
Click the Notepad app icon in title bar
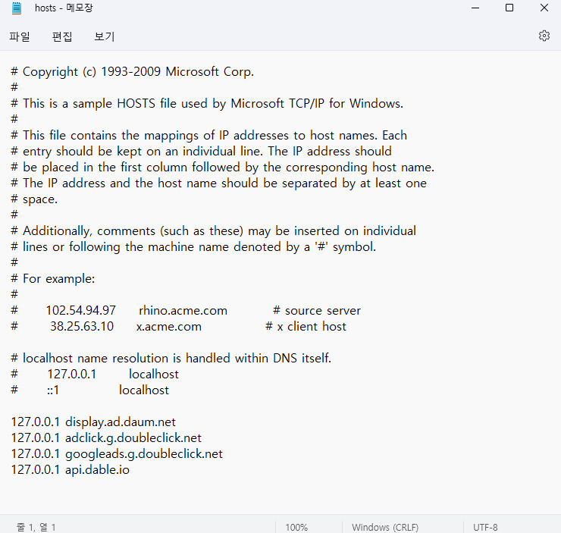(x=16, y=8)
